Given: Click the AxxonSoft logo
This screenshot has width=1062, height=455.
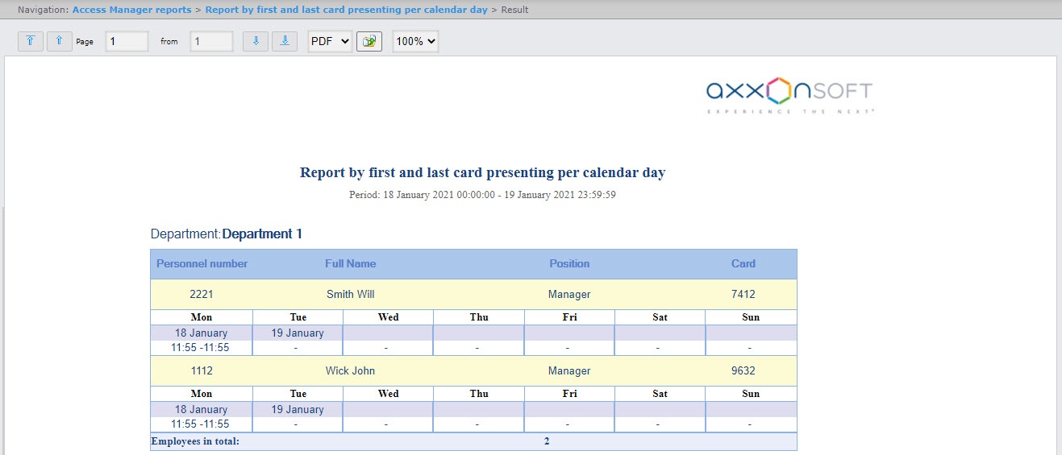Looking at the screenshot, I should pos(789,96).
